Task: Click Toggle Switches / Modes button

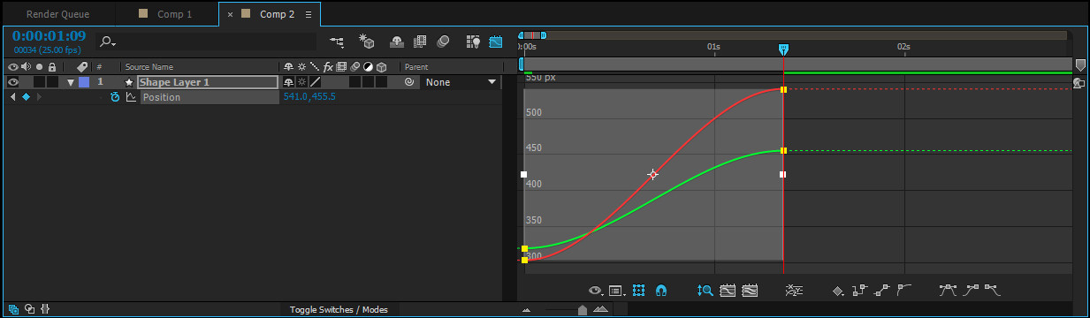Action: pyautogui.click(x=339, y=310)
